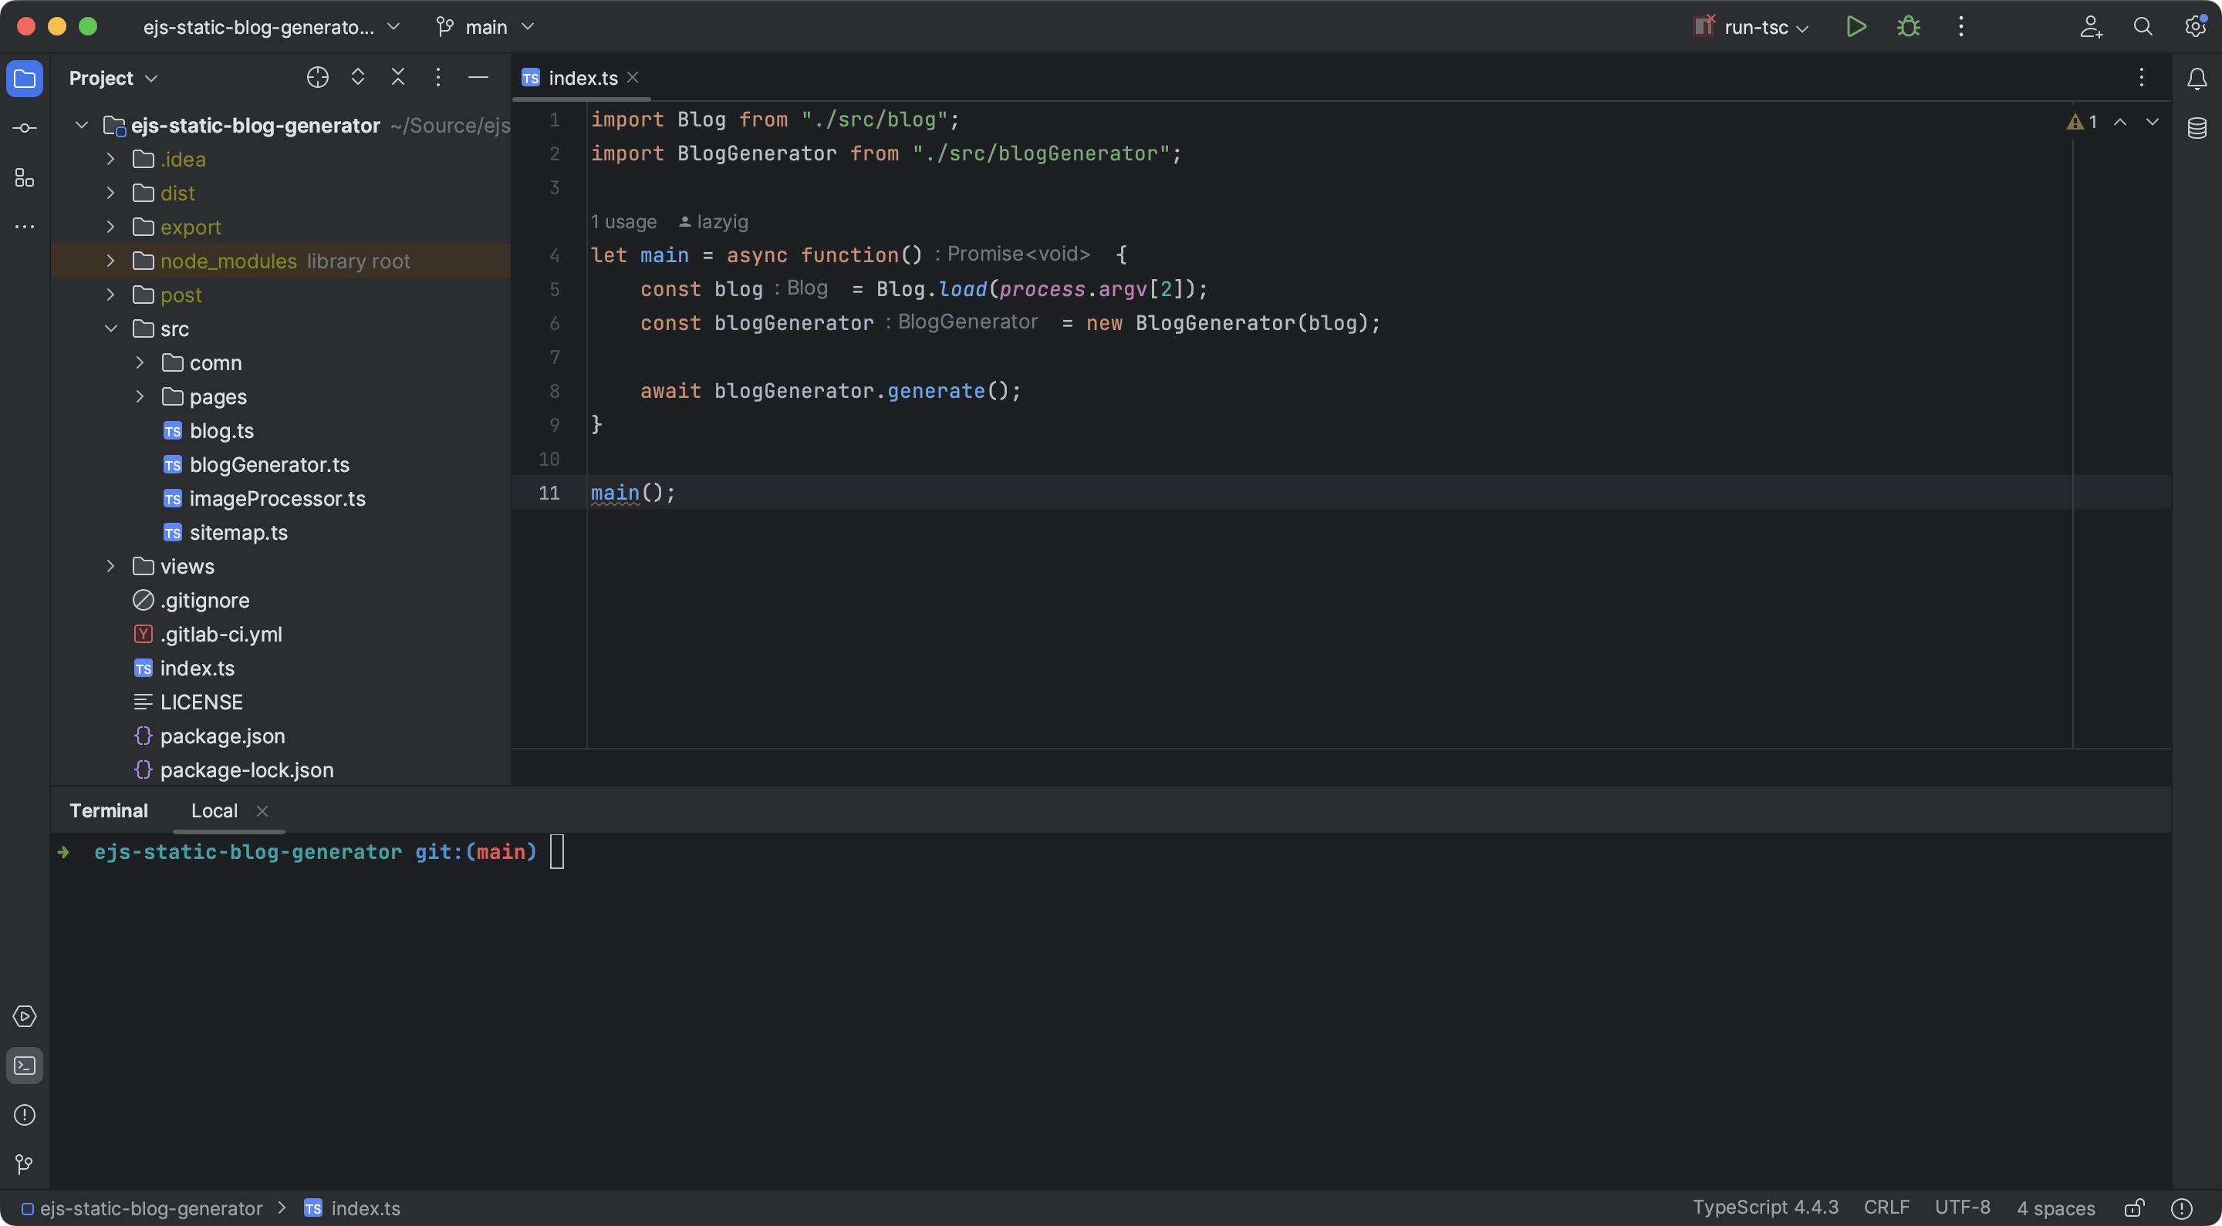The image size is (2222, 1226).
Task: Open Project panel options menu
Action: (438, 78)
